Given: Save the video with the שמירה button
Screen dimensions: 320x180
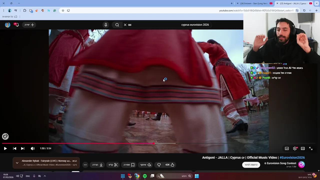Looking at the screenshot, I should 129,165.
